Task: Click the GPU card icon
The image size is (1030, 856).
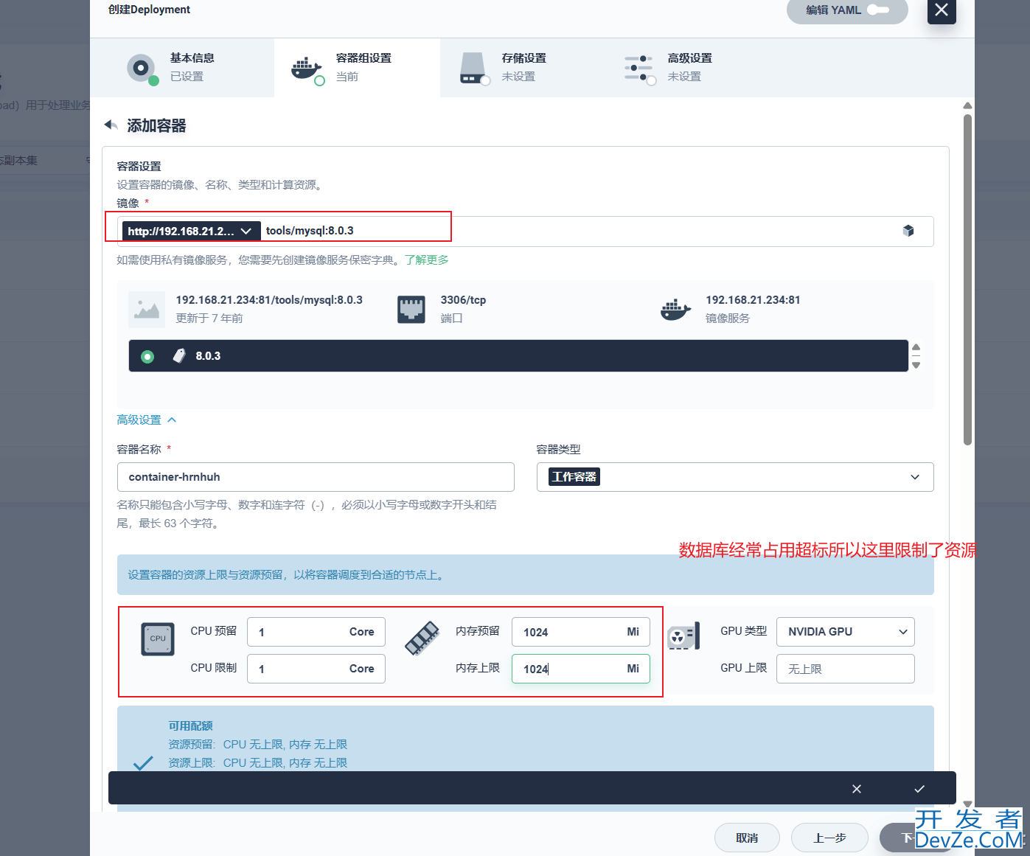Action: 683,636
